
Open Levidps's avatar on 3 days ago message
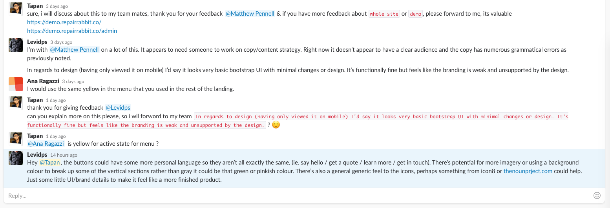15,45
